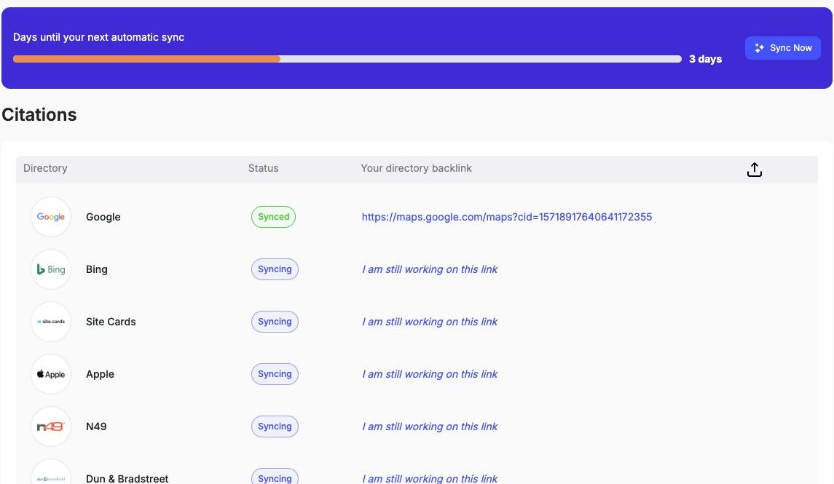The image size is (834, 484).
Task: Select the N49 directory name
Action: (96, 427)
